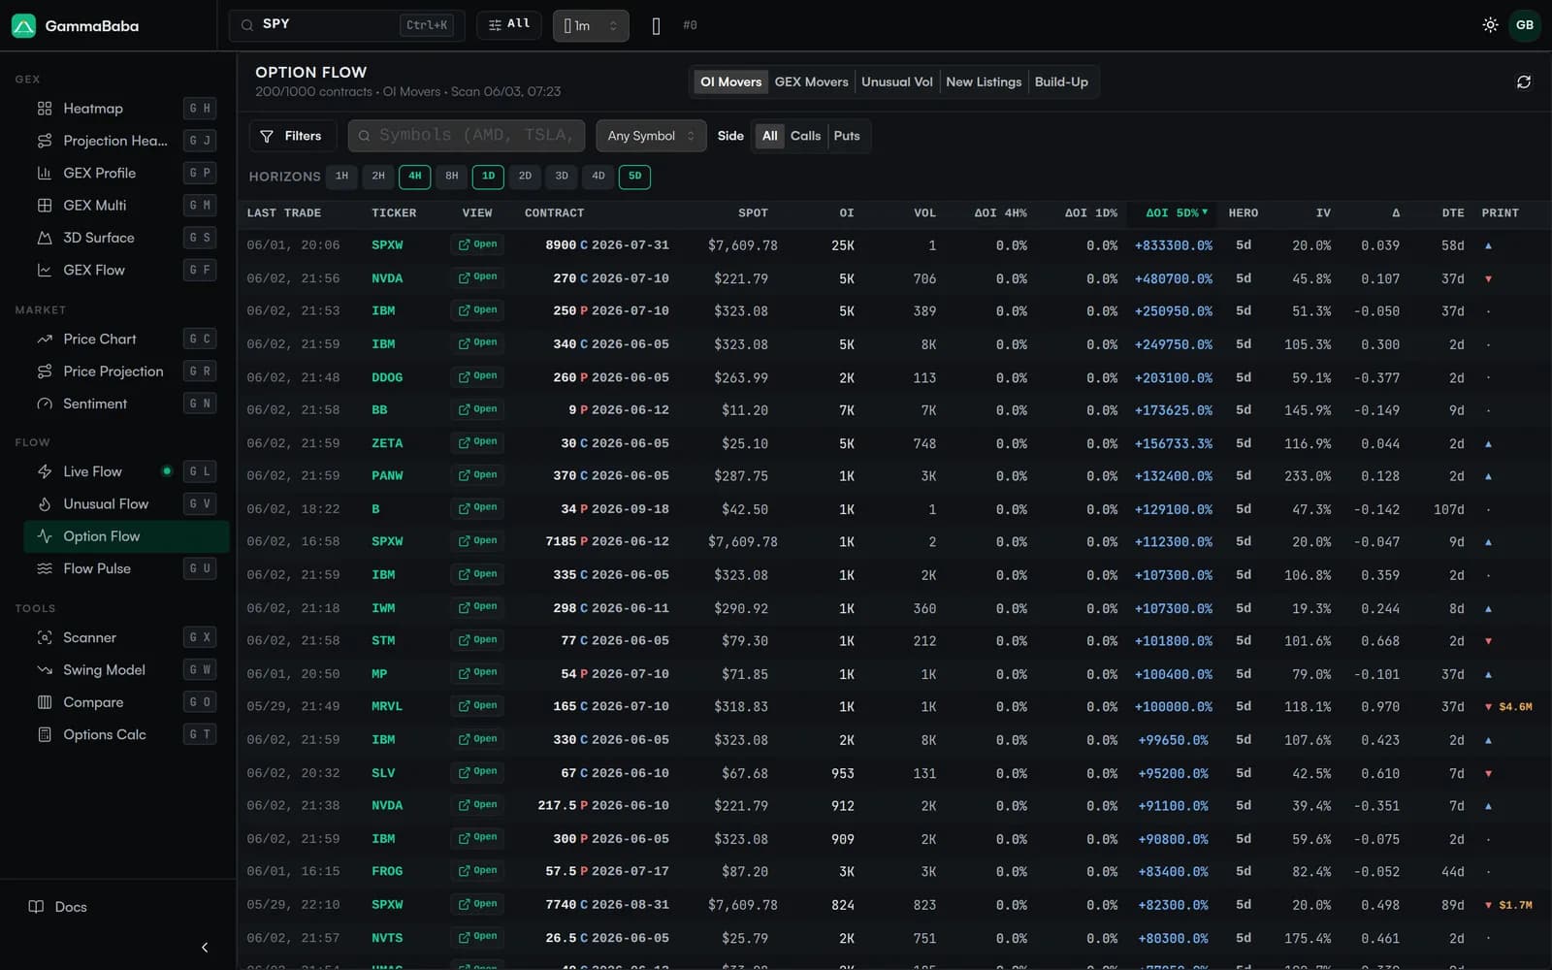
Task: Focus the Symbols search field
Action: [x=467, y=136]
